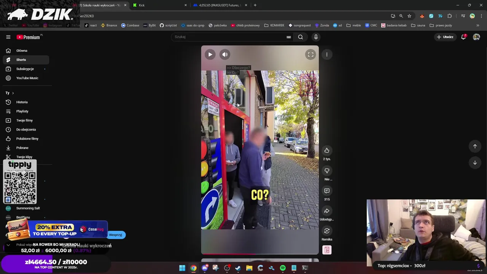The image size is (487, 274).
Task: Open YouTube notifications bell
Action: 463,37
